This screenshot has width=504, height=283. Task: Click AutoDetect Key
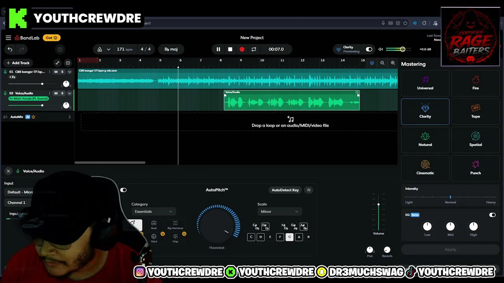(x=285, y=190)
